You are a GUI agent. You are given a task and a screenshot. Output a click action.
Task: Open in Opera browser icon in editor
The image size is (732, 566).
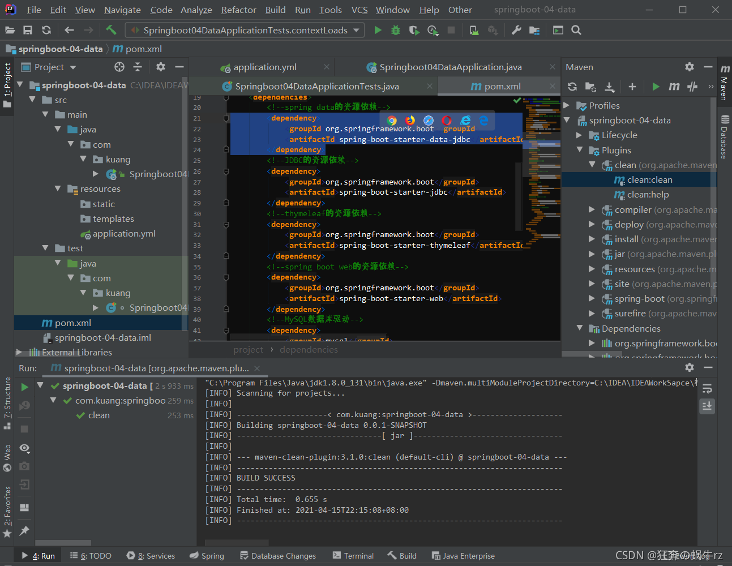tap(447, 120)
